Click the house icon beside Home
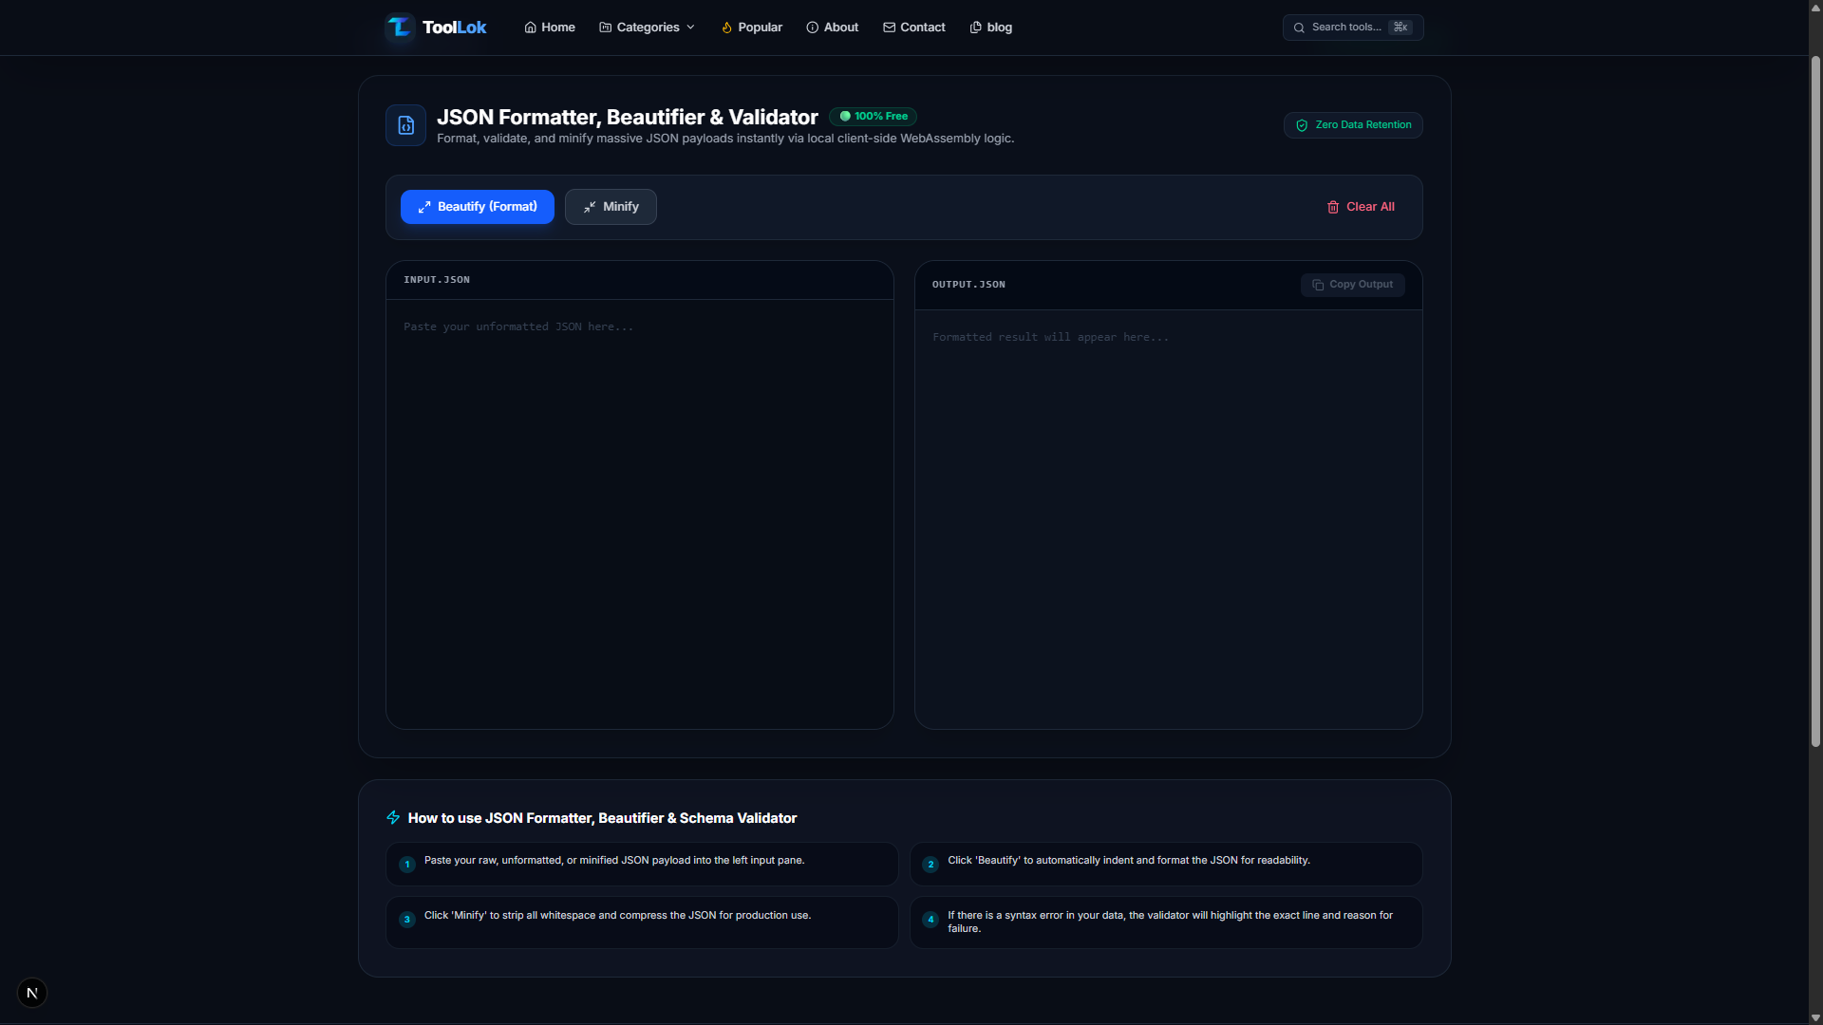 (x=531, y=28)
